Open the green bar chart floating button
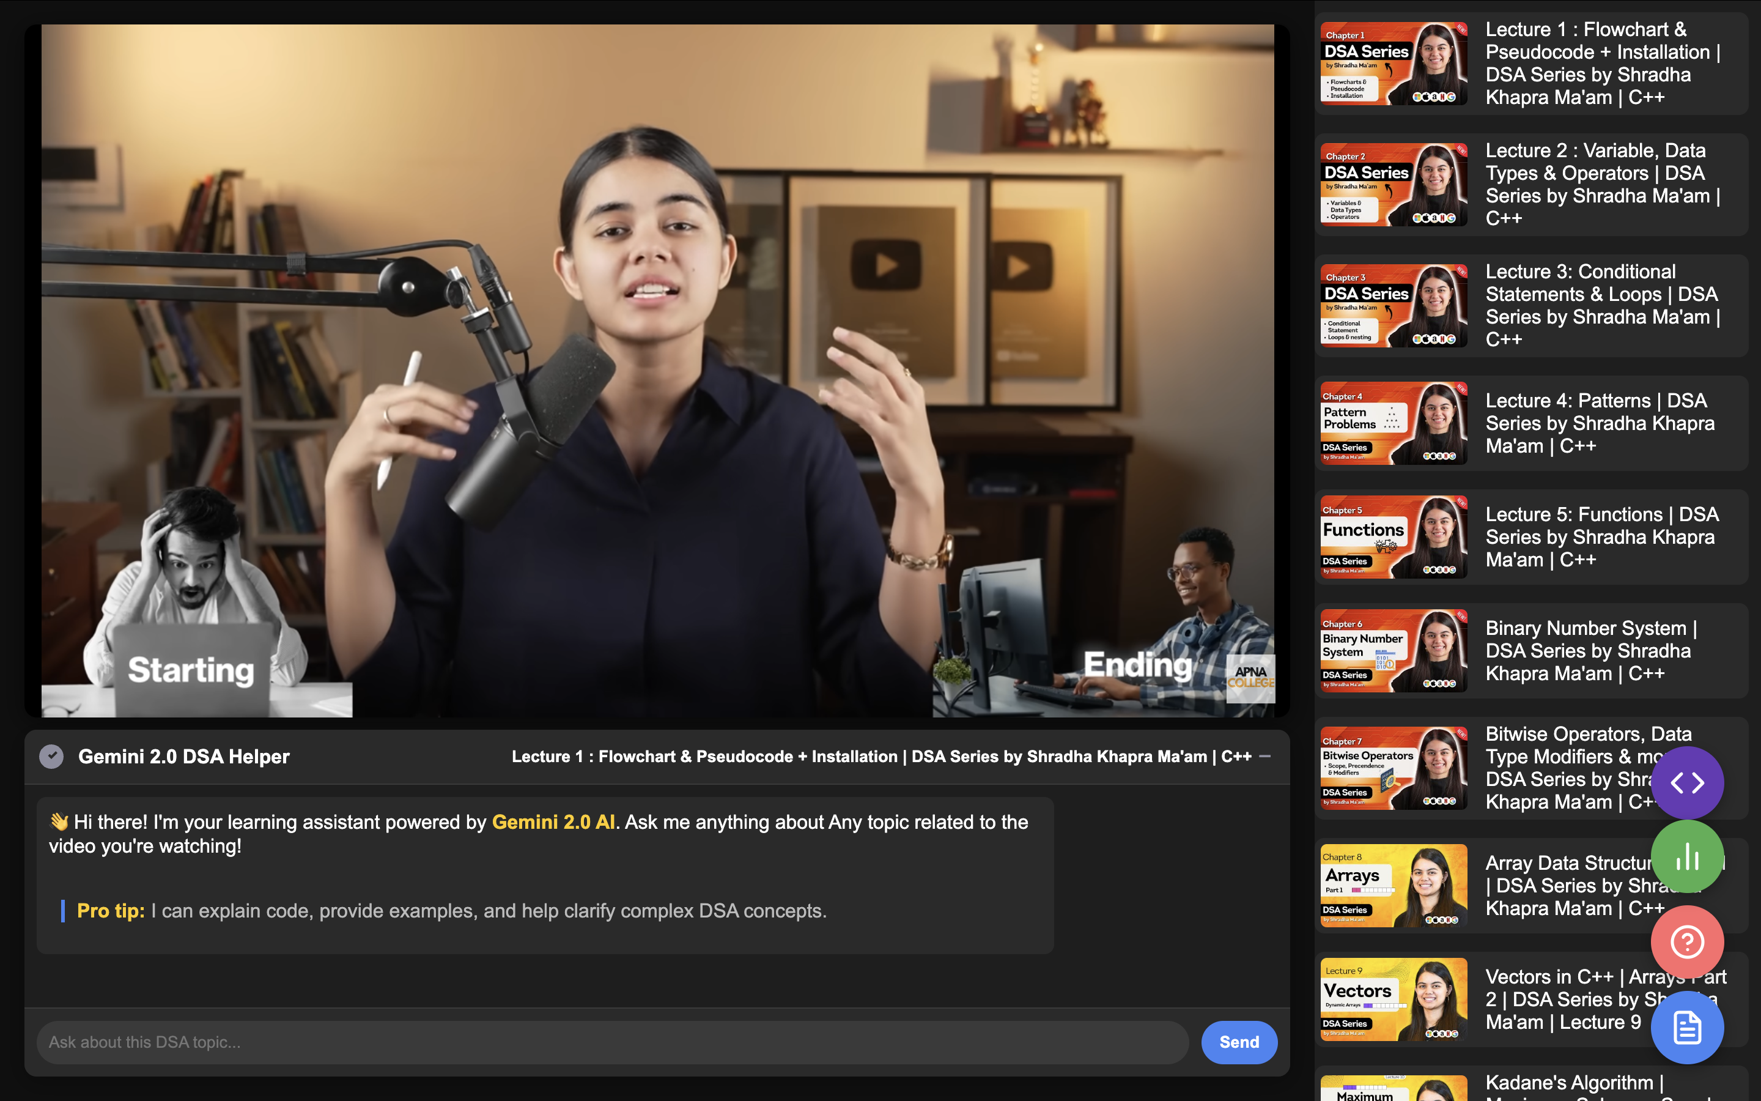The width and height of the screenshot is (1761, 1101). pyautogui.click(x=1687, y=856)
